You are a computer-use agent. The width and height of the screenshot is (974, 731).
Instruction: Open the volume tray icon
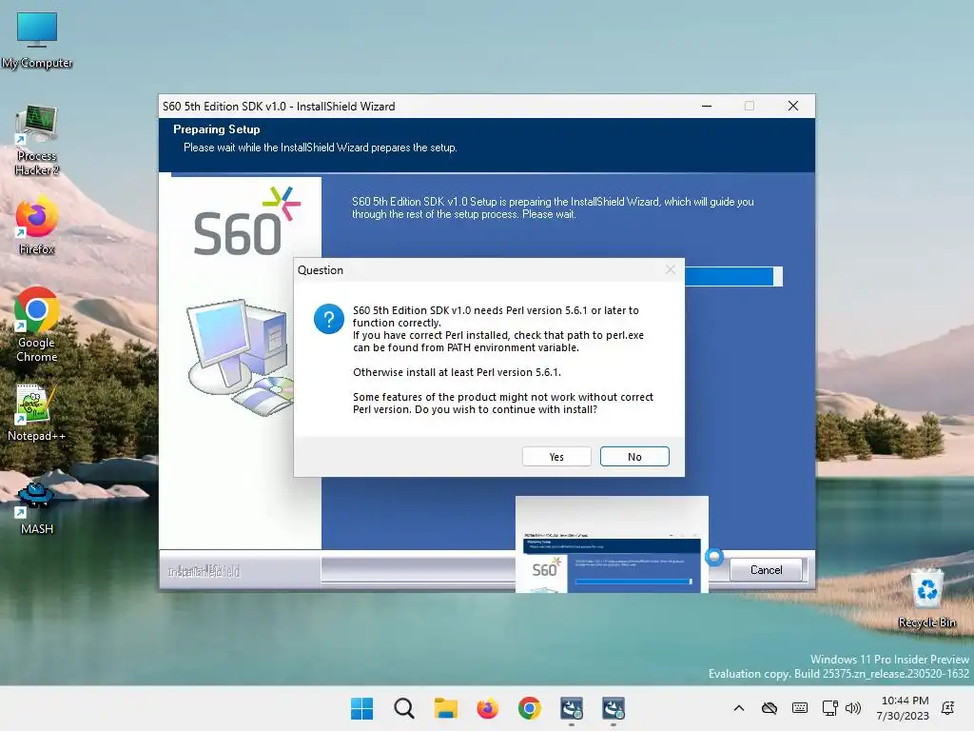(x=853, y=708)
